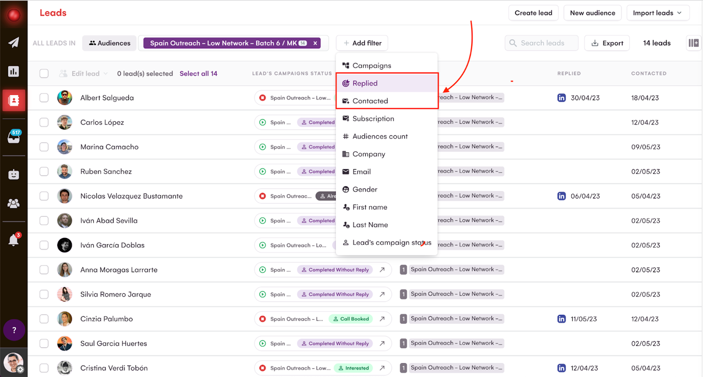Choose Replied from the filter menu
Screen dimensions: 703x377
(365, 83)
